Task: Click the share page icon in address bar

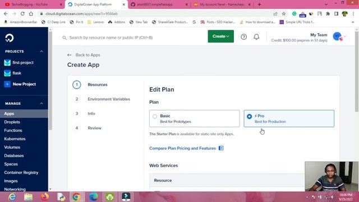Action: click(275, 13)
